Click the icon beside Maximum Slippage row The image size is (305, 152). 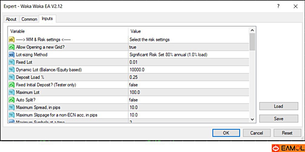click(12, 115)
